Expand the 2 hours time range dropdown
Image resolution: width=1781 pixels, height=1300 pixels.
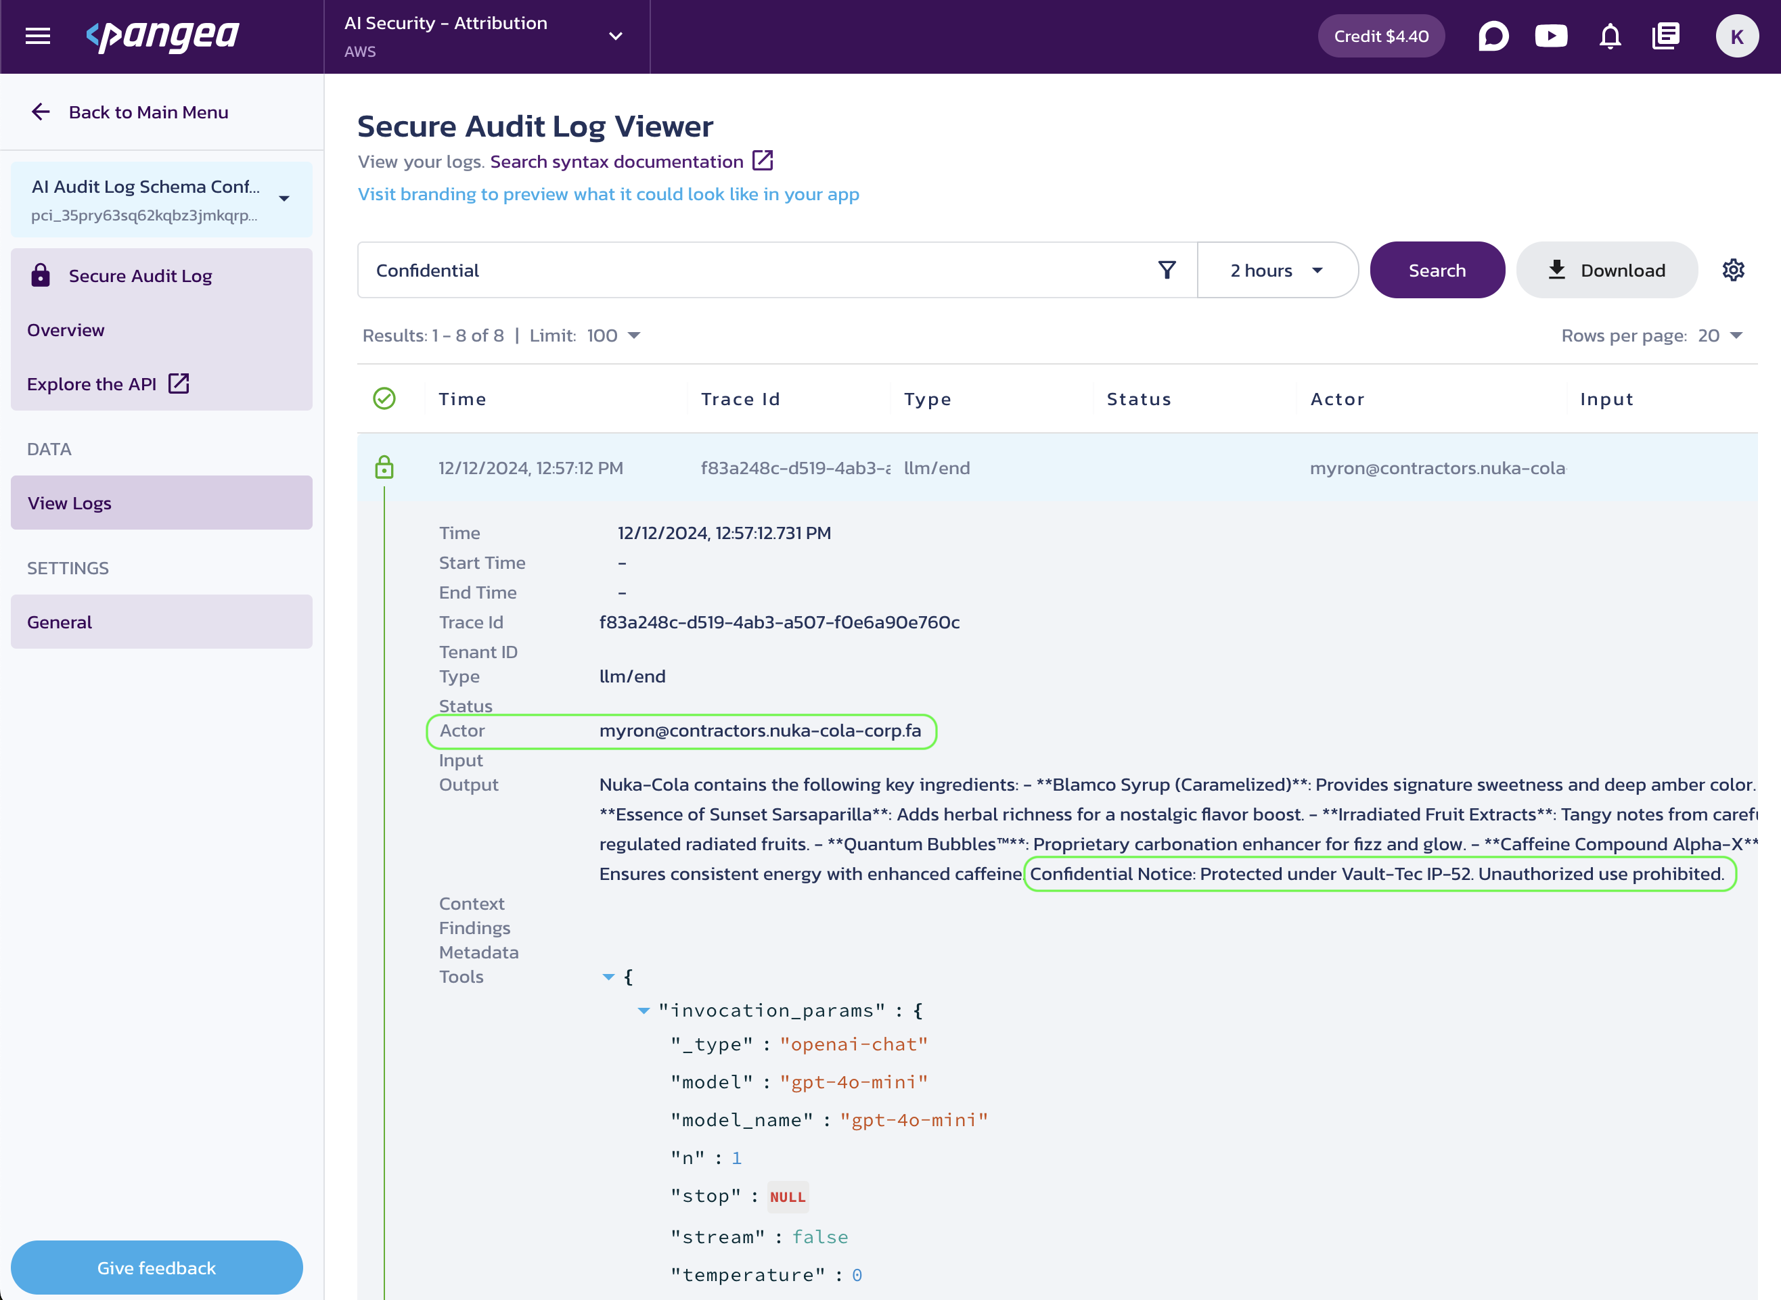[x=1275, y=269]
